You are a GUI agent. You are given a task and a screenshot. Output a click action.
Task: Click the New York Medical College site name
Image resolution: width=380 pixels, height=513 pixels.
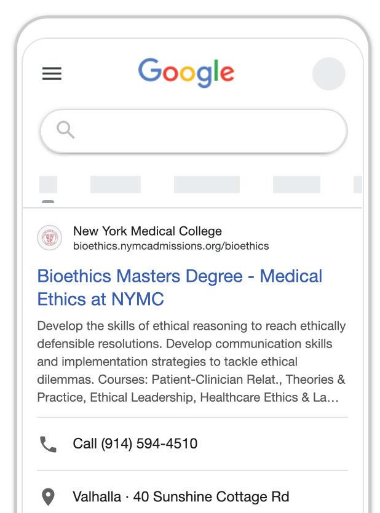(147, 231)
